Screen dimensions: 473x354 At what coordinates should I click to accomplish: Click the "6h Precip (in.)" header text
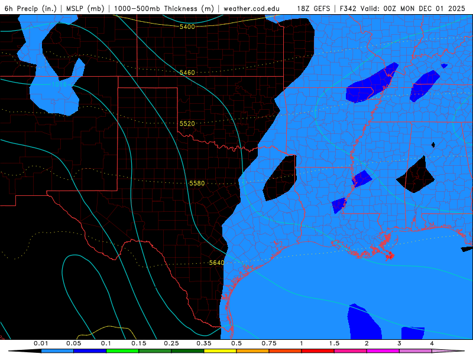tap(31, 8)
